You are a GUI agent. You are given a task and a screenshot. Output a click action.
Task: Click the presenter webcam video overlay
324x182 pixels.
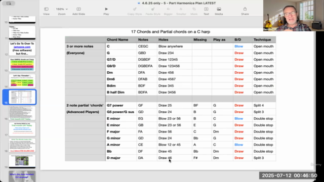[294, 16]
